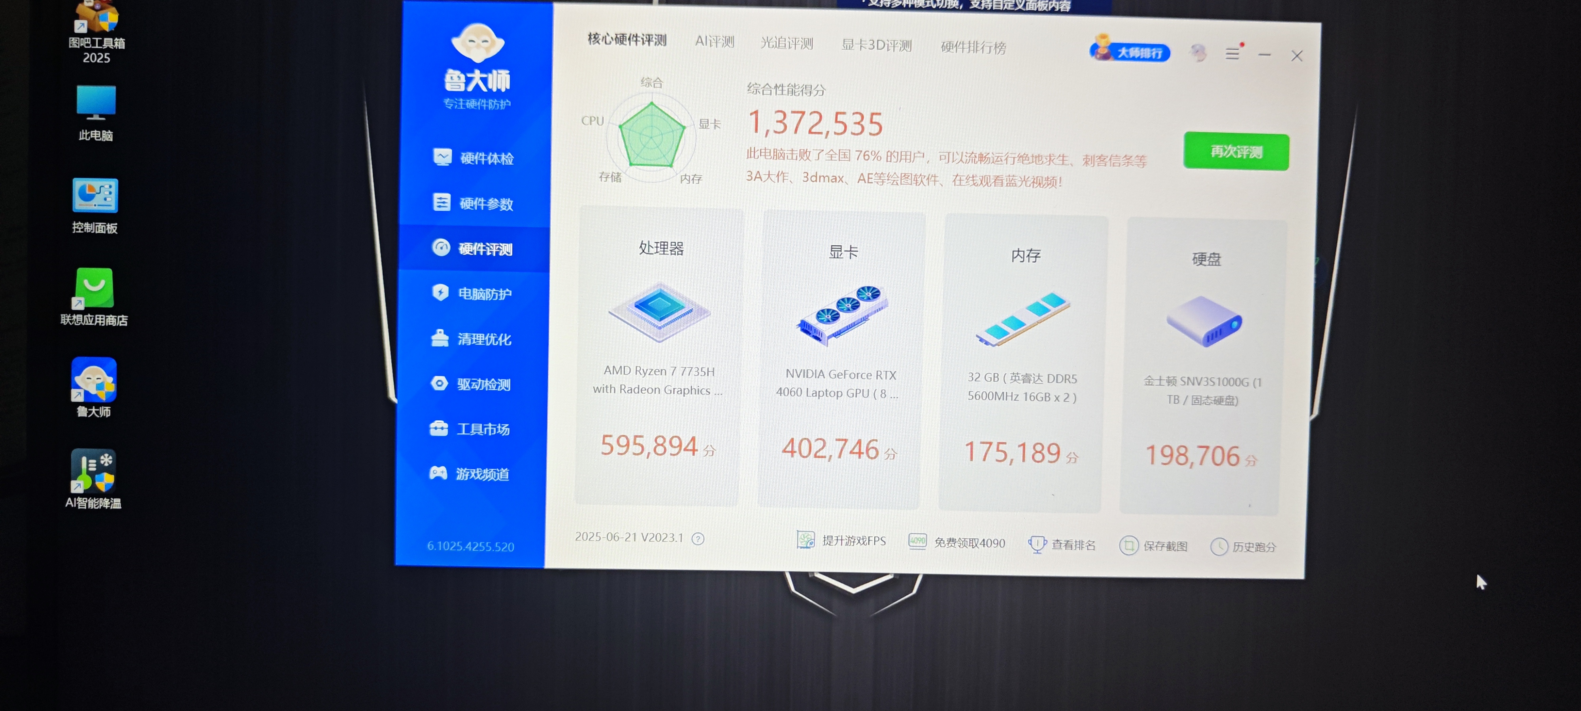The image size is (1581, 711).
Task: Open 硬件参数 in the sidebar
Action: (473, 203)
